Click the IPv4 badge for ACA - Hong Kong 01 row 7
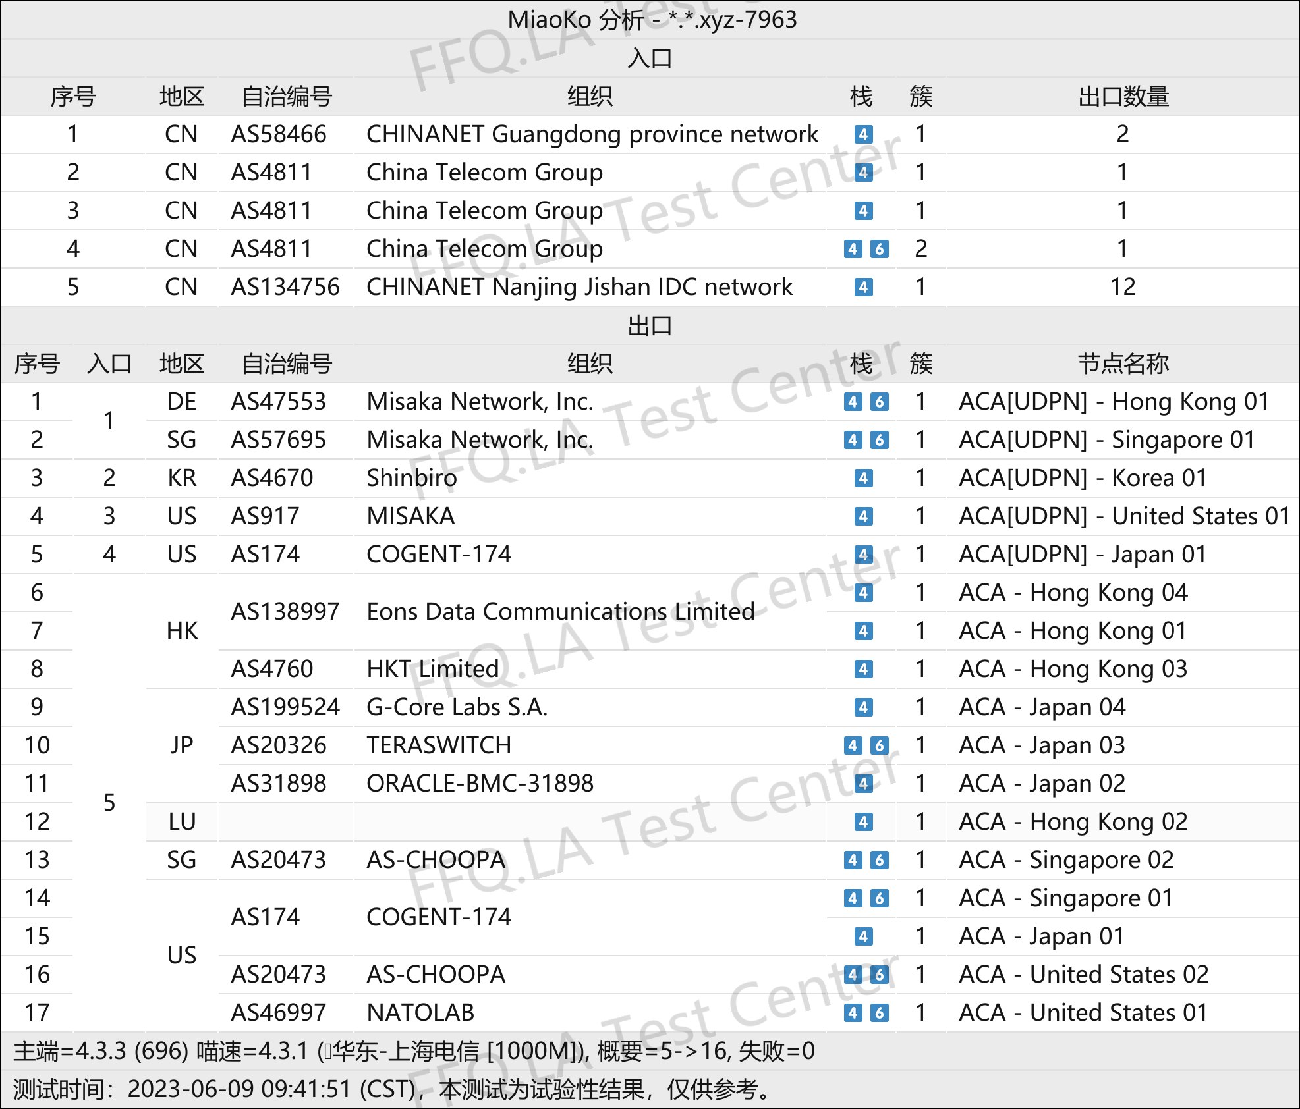Screen dimensions: 1300x1109 click(863, 631)
